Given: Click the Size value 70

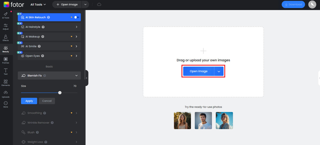Looking at the screenshot, I should 75,86.
